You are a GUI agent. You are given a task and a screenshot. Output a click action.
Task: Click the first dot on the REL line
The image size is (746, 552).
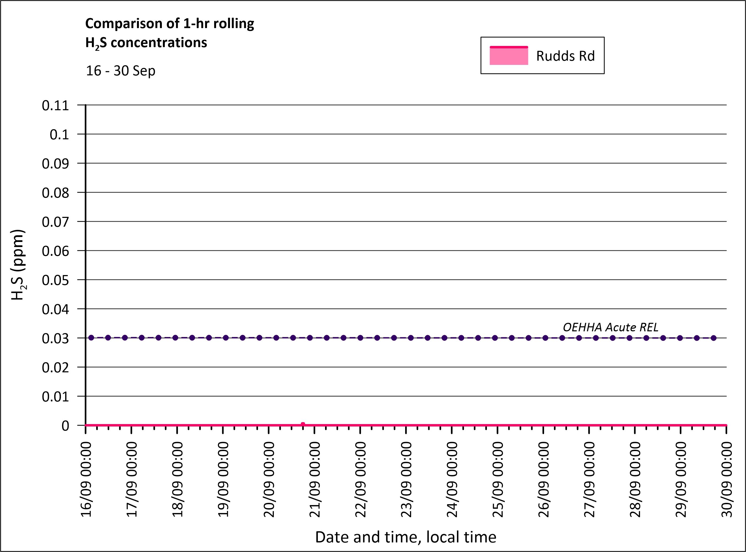point(91,338)
